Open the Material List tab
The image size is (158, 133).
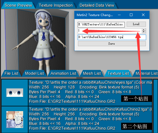point(146,73)
